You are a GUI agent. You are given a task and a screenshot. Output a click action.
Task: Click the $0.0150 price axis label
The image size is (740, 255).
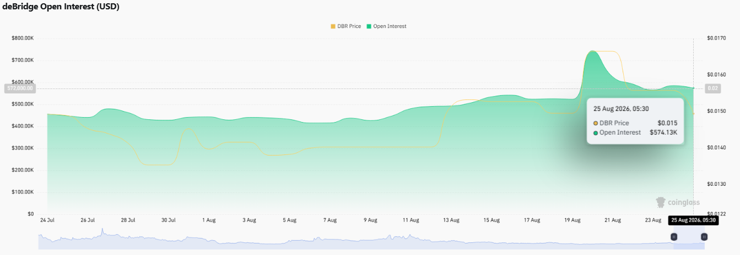(x=716, y=111)
